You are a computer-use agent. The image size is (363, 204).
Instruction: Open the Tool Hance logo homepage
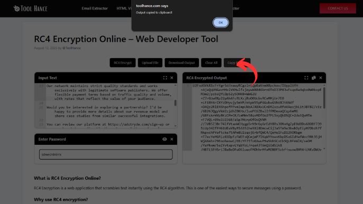coord(30,8)
